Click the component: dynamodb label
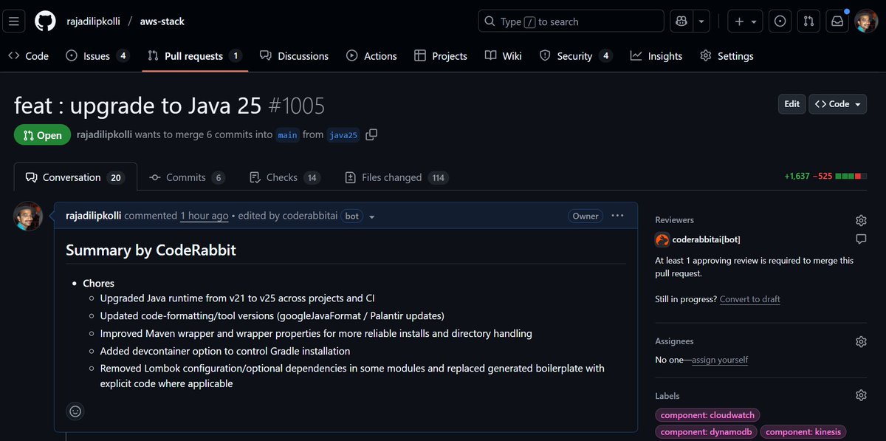886x441 pixels. click(705, 431)
